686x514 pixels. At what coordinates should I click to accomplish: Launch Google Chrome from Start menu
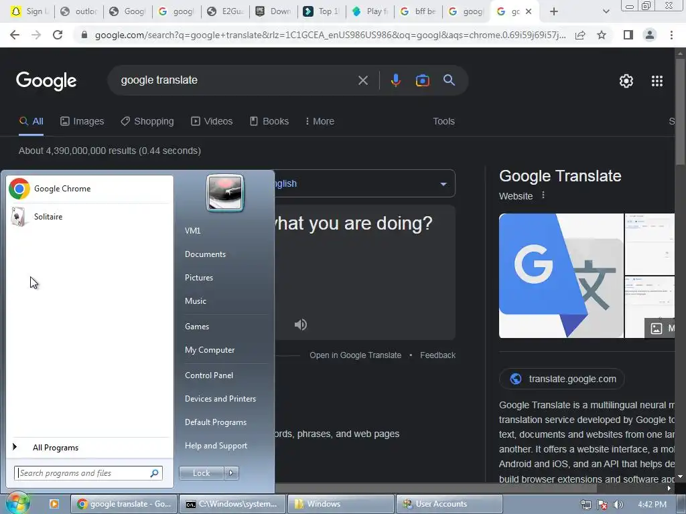89,188
